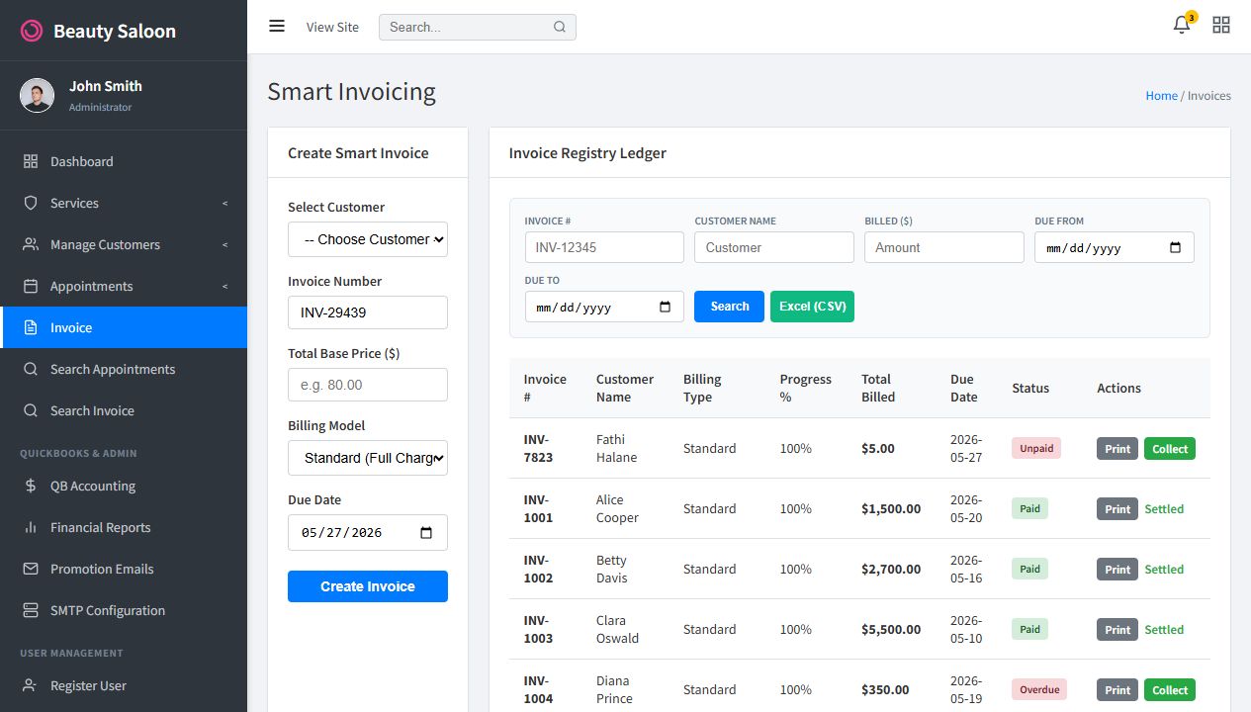
Task: Open SMTP Configuration menu item
Action: point(124,610)
